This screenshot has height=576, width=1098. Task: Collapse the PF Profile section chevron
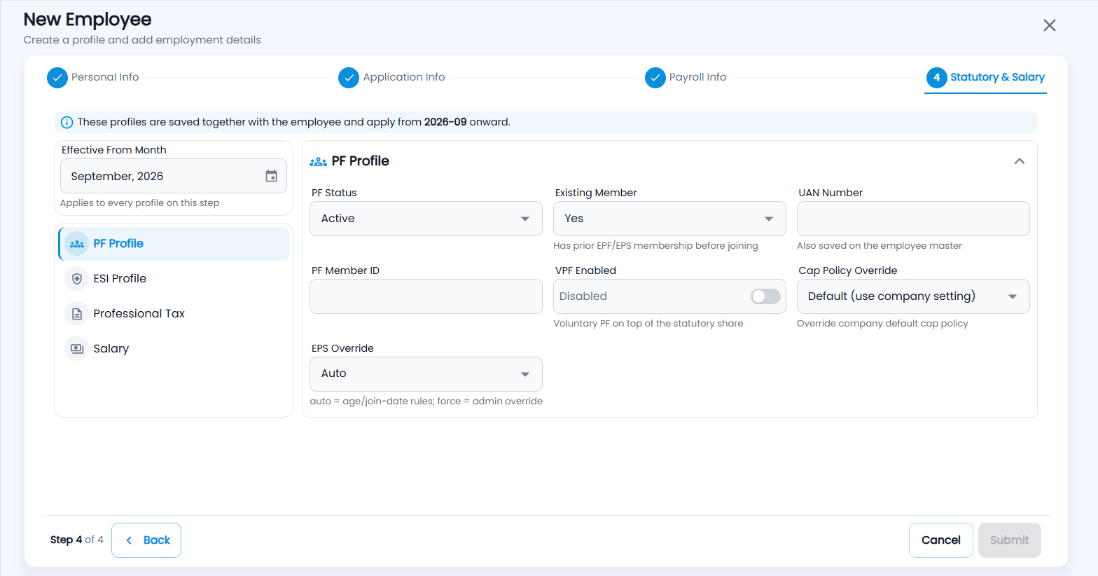click(1020, 161)
